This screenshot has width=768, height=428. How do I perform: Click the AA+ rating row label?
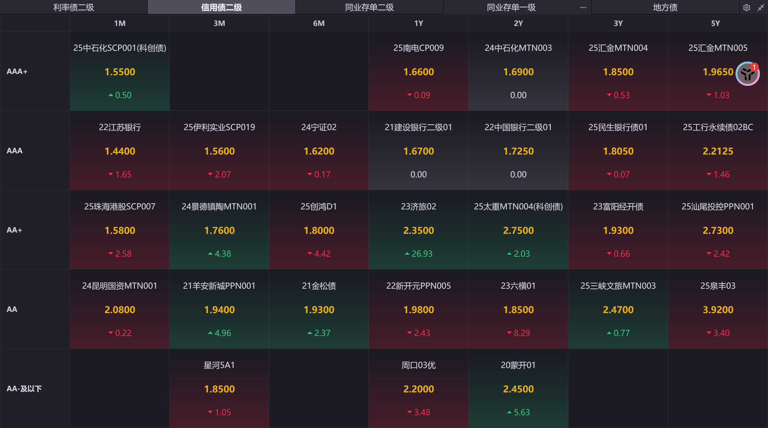(14, 230)
